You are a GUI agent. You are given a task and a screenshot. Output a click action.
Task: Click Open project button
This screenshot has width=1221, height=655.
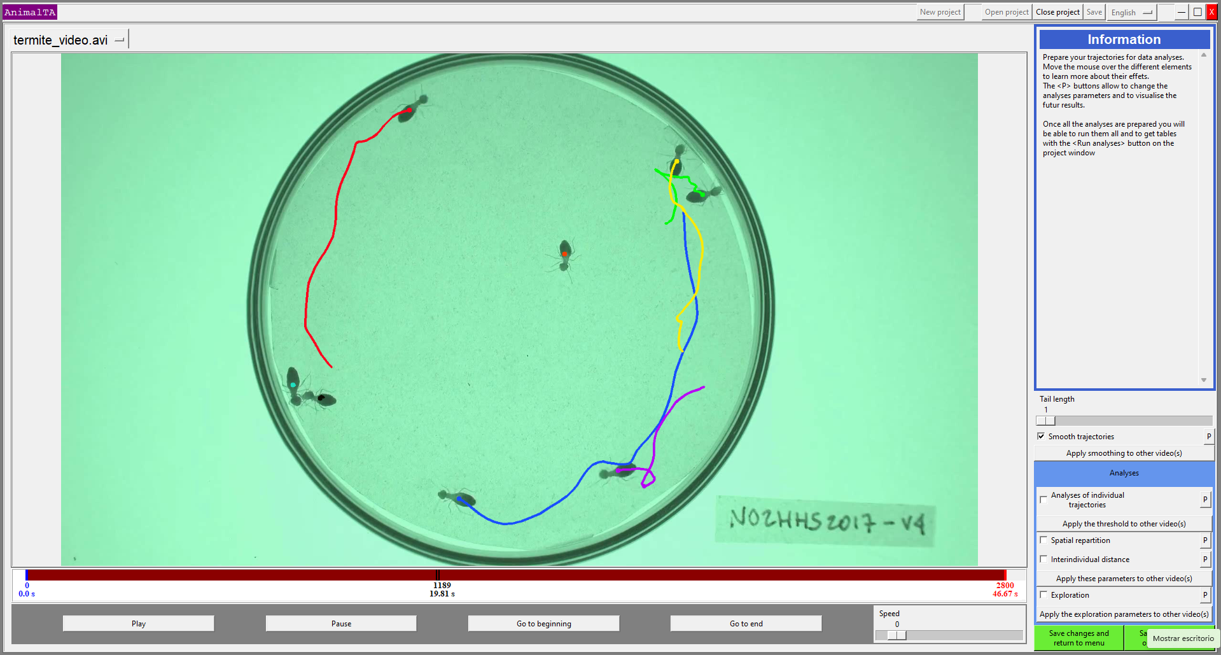(x=1007, y=12)
